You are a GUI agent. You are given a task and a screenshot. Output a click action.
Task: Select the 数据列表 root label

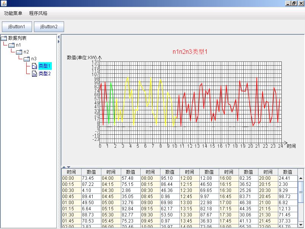[17, 38]
